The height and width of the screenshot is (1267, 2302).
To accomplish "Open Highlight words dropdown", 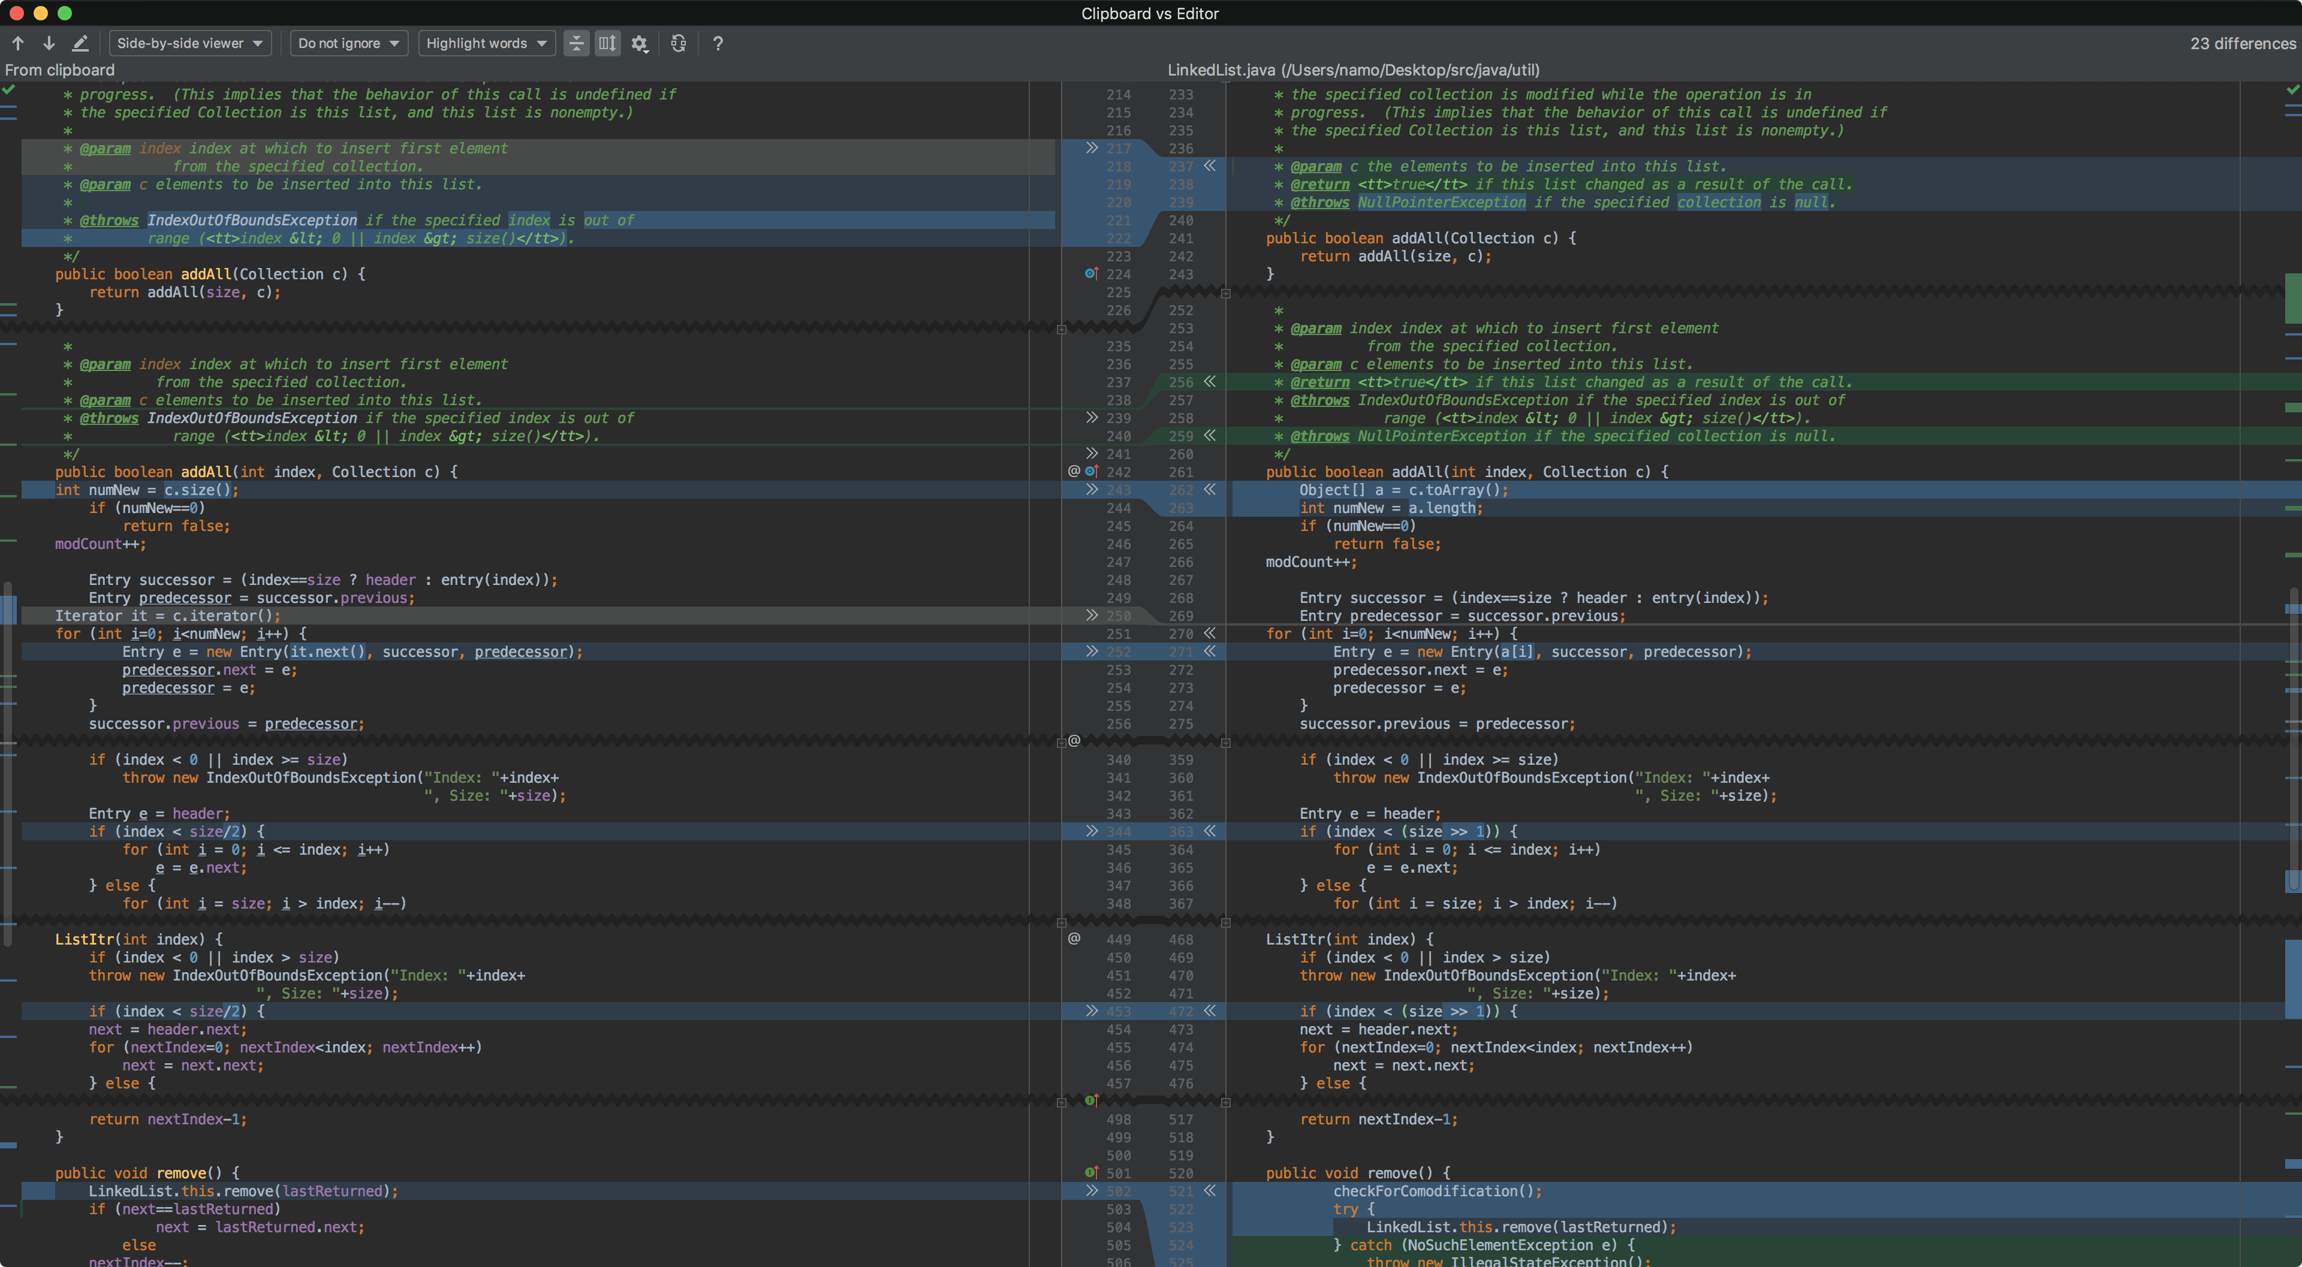I will pos(486,43).
